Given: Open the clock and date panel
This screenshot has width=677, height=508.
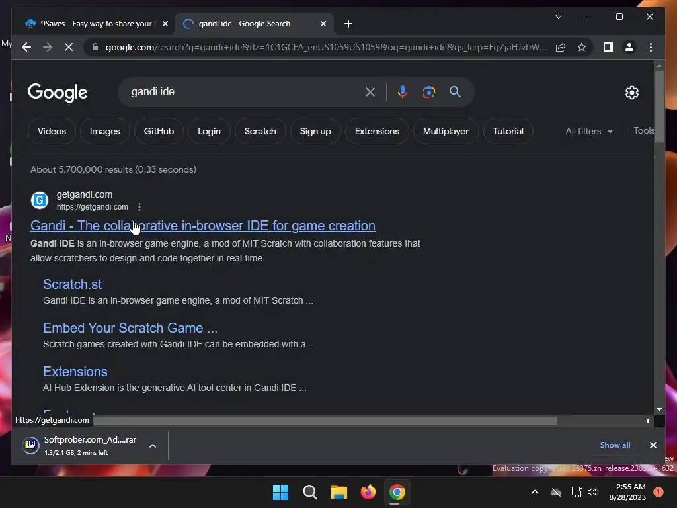Looking at the screenshot, I should click(627, 492).
